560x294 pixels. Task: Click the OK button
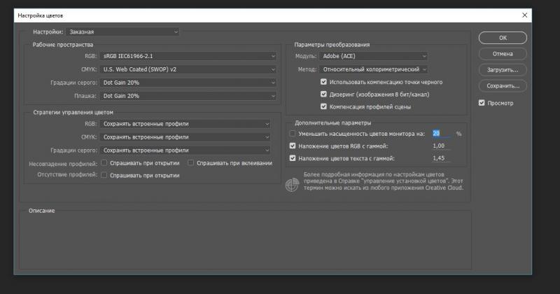[503, 38]
